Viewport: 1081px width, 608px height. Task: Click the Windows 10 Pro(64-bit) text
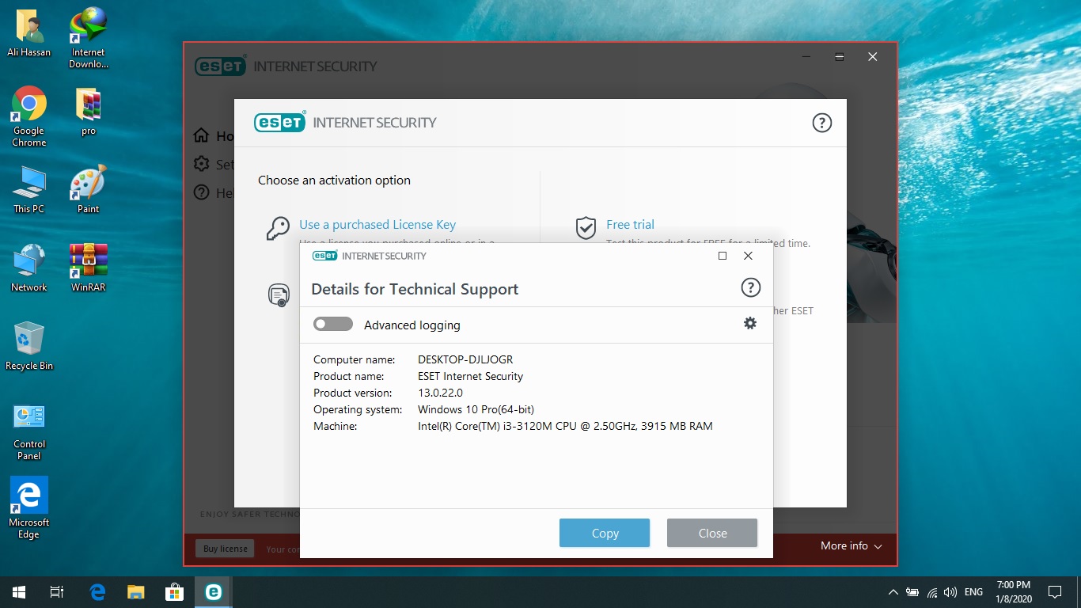point(476,409)
